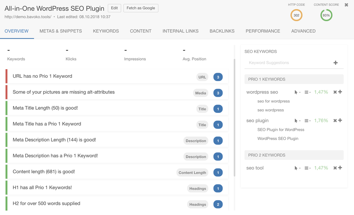Focus the Keyword Suggestions input field
This screenshot has height=215, width=354.
[x=289, y=63]
